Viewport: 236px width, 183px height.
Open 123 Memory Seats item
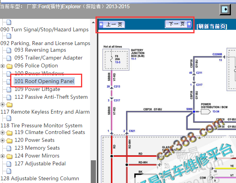point(37,148)
